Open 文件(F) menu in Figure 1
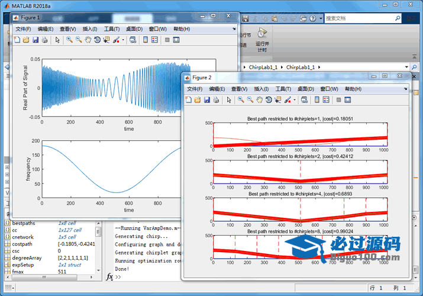The width and height of the screenshot is (423, 296). point(23,29)
